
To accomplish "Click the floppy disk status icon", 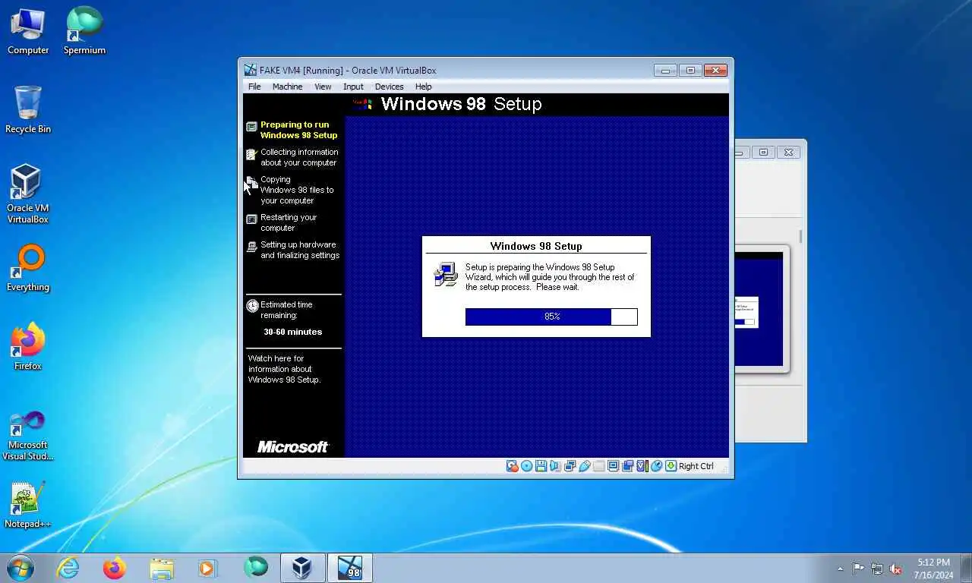I will [541, 466].
